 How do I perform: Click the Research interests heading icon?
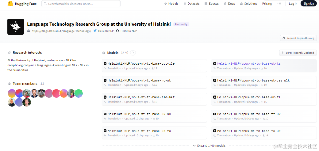[9, 53]
